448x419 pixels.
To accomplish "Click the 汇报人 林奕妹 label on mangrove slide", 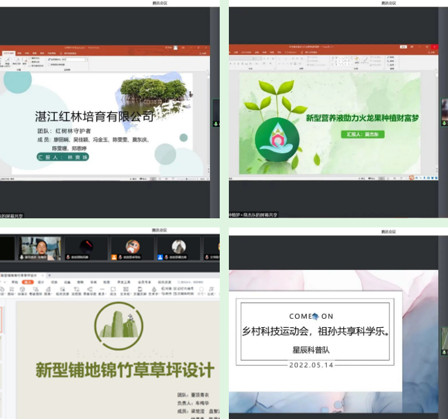I will (x=63, y=157).
